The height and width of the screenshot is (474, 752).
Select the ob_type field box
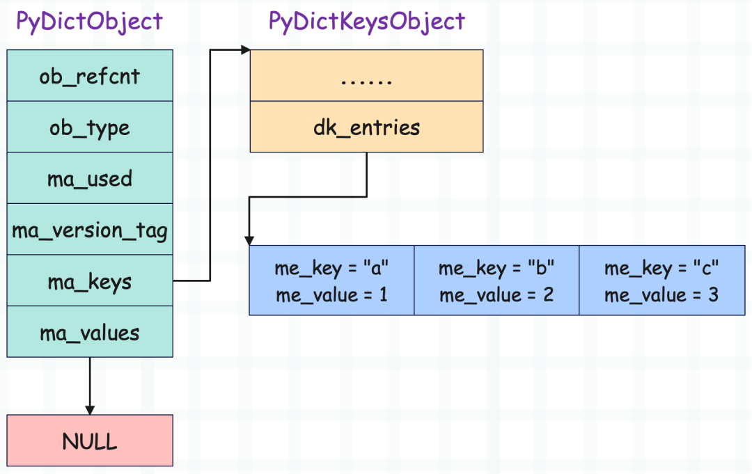coord(90,127)
